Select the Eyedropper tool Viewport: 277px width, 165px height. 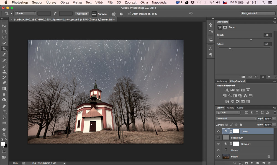[4, 54]
